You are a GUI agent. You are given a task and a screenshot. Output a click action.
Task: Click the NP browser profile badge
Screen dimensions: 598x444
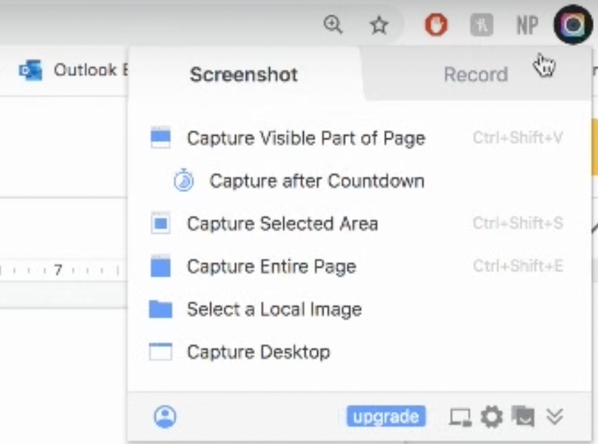527,24
